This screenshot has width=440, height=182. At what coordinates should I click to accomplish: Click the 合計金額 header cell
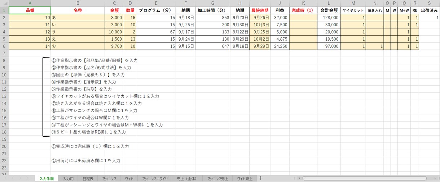tap(328, 10)
